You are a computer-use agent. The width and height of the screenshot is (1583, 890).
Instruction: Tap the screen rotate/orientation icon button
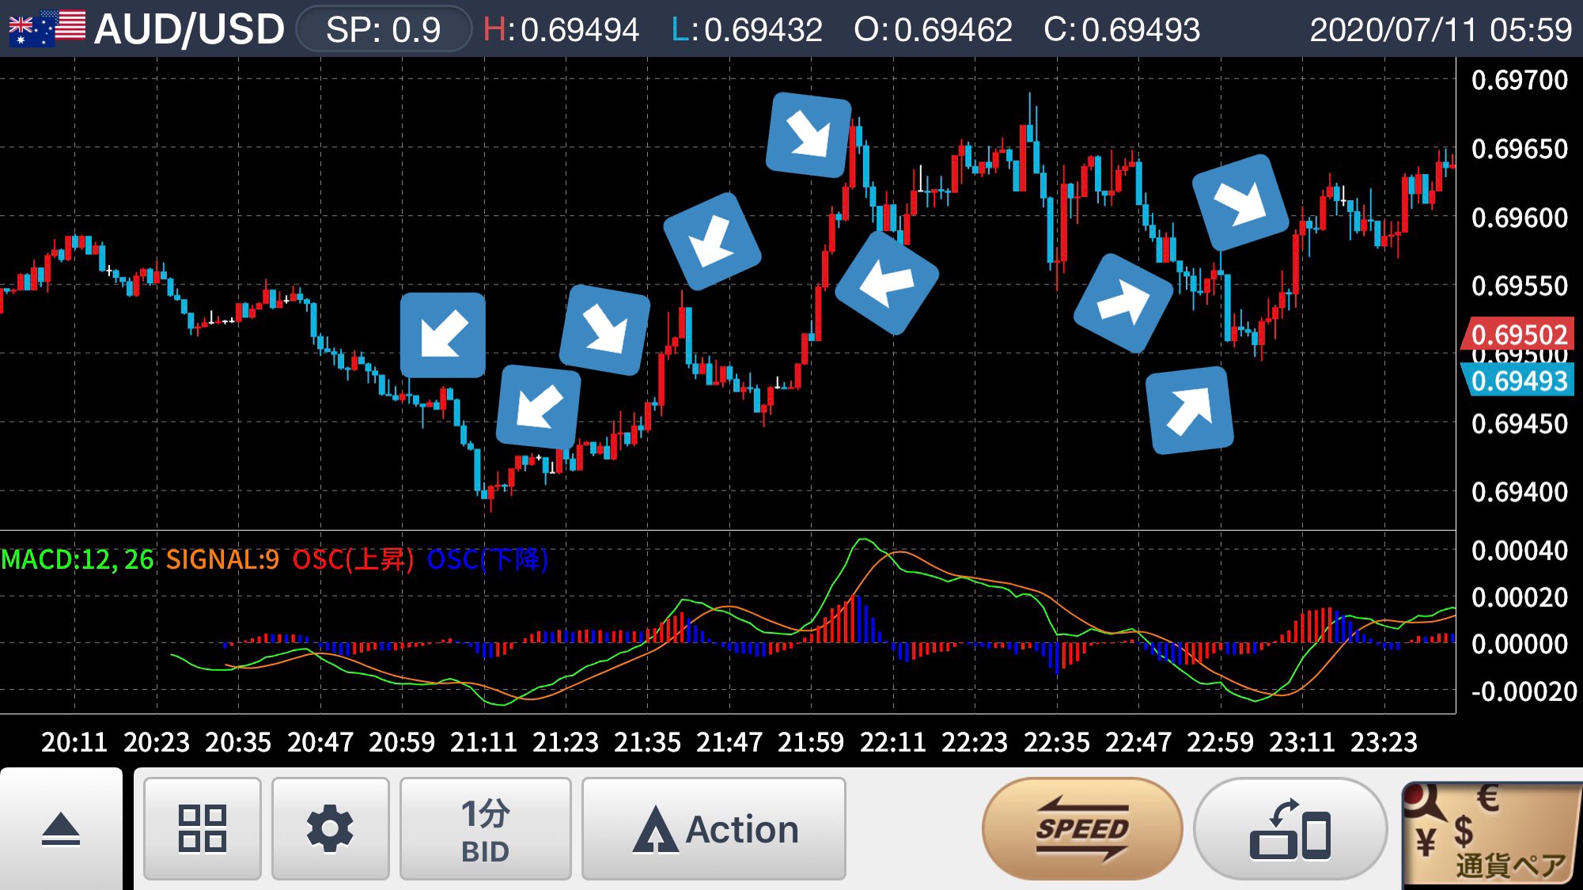point(1290,828)
